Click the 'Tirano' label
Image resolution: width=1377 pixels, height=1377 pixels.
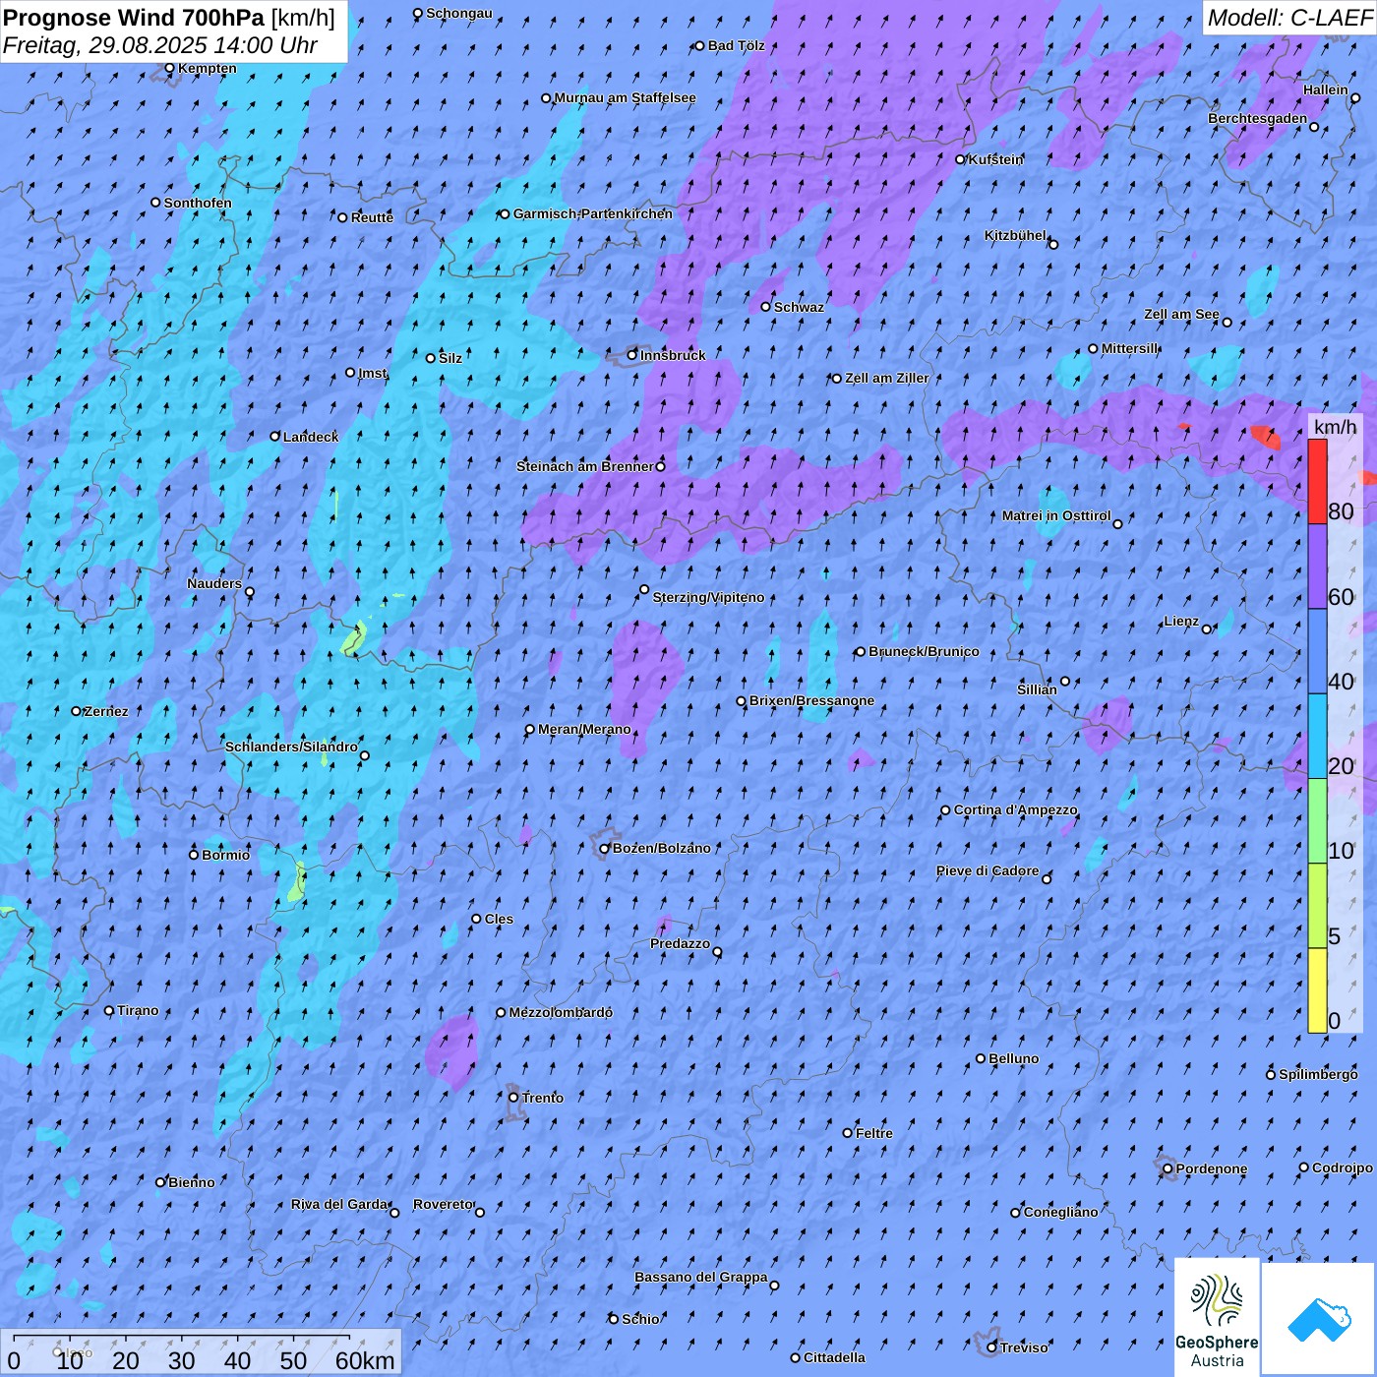[138, 1010]
